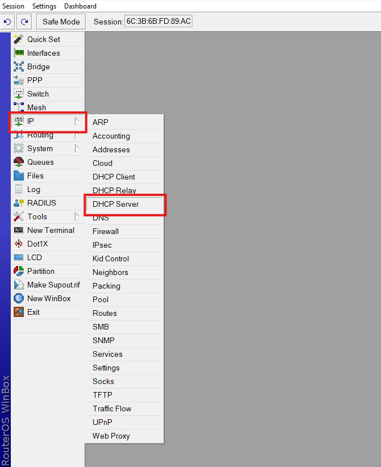Open the Session menu
The image size is (381, 467).
click(x=13, y=6)
